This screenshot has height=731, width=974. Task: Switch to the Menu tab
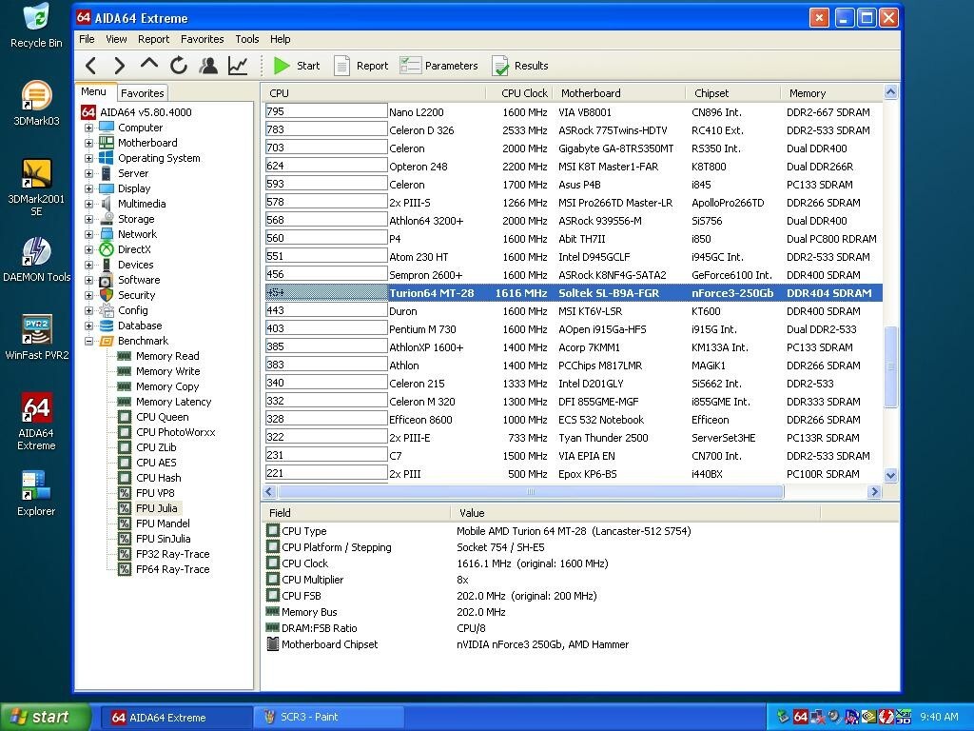point(94,91)
